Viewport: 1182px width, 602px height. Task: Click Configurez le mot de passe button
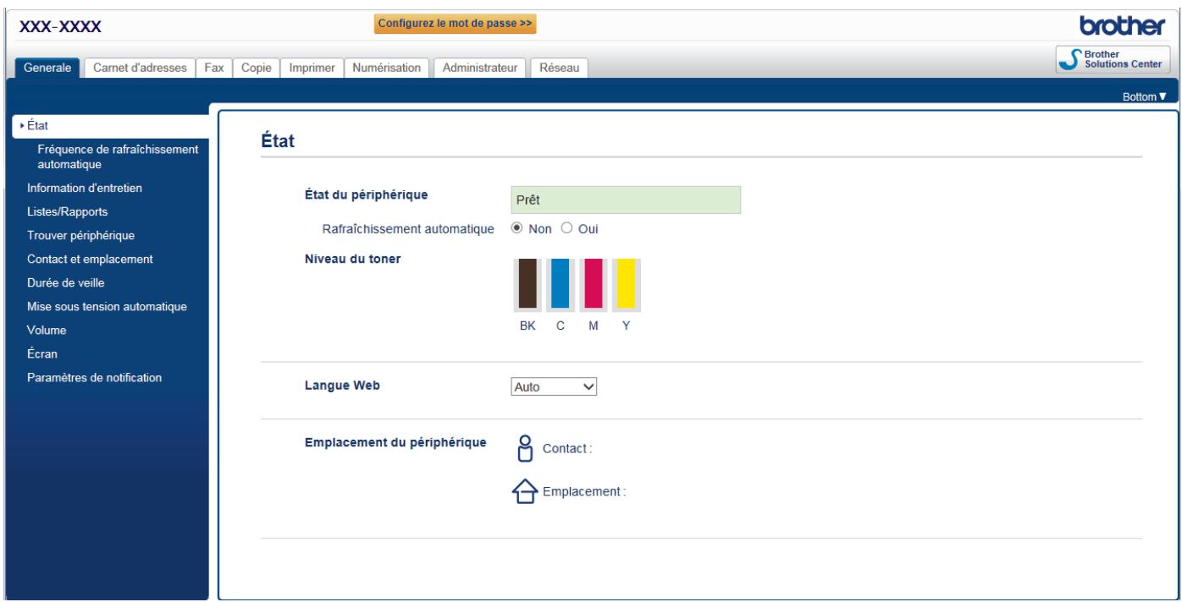[456, 23]
